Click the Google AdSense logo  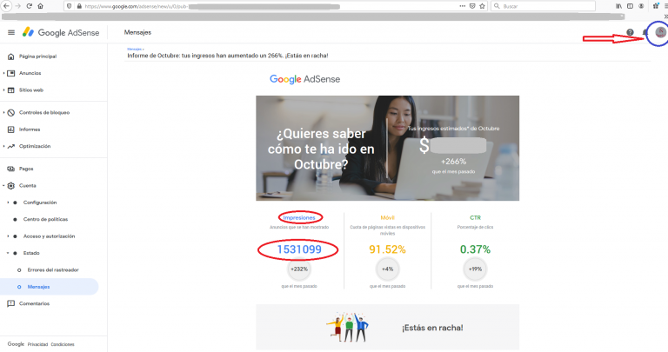pos(61,32)
